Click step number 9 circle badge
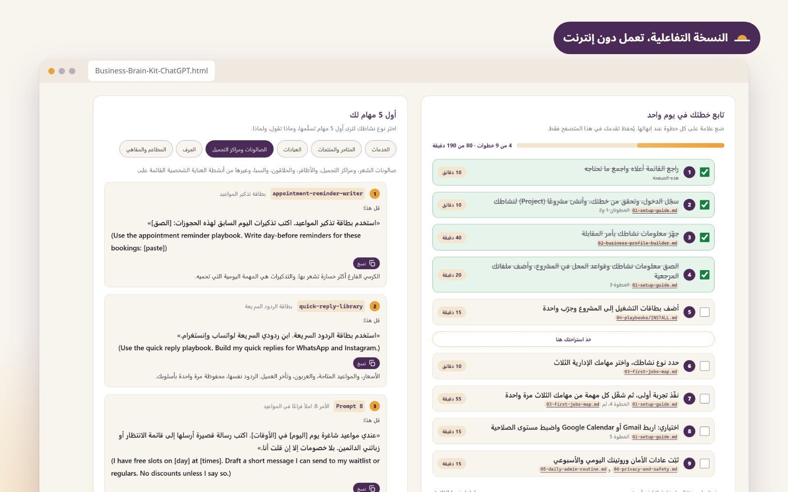The height and width of the screenshot is (492, 788). 689,463
